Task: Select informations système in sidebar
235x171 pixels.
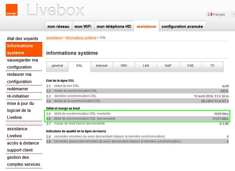Action: click(x=24, y=49)
